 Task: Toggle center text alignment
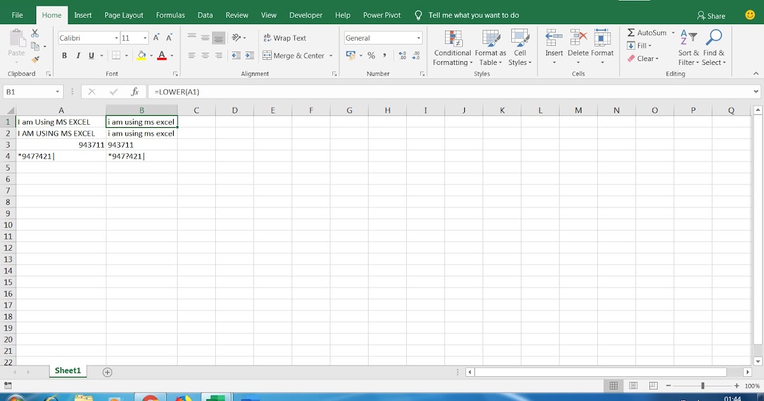[x=204, y=55]
